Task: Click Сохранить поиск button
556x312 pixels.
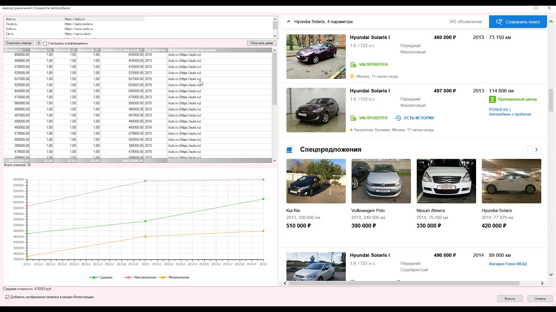Action: pos(518,22)
